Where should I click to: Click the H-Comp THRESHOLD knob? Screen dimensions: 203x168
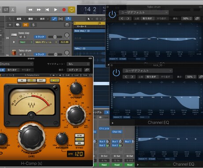[31, 137]
